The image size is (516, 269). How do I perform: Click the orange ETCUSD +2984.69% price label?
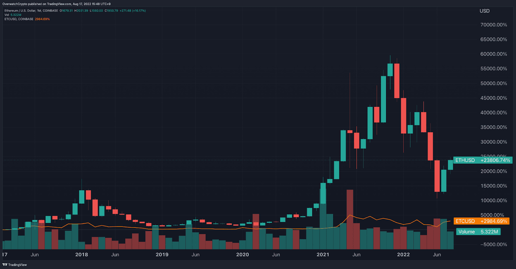click(481, 221)
